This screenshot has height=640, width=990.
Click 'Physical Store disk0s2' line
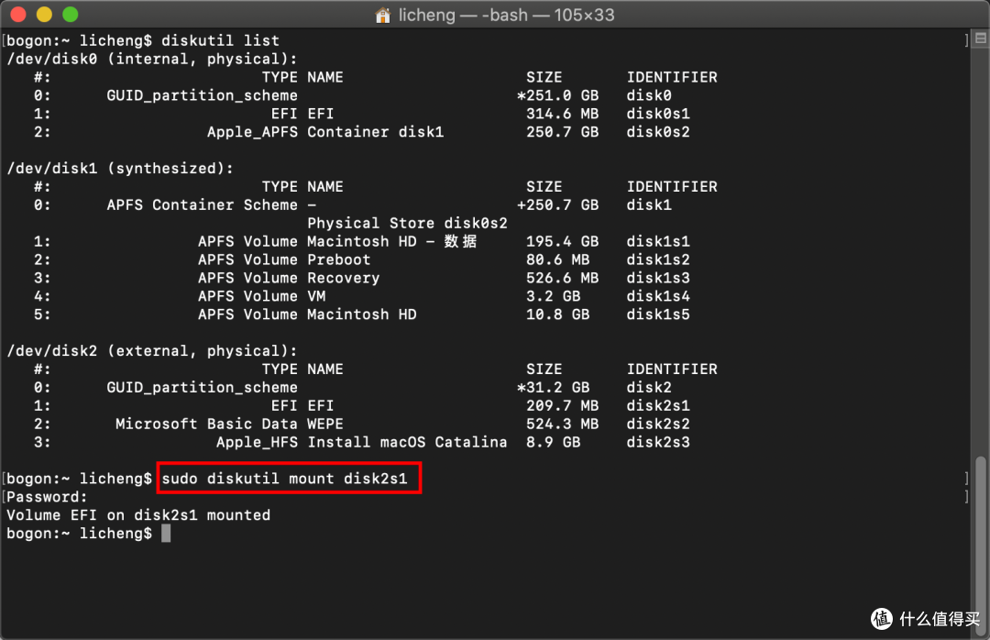point(407,223)
